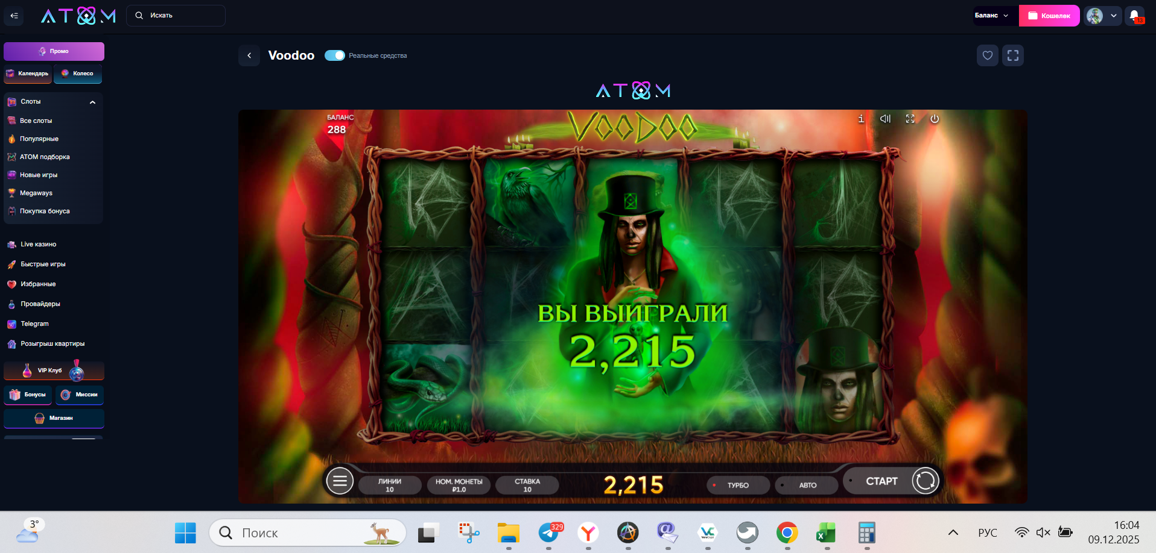Go to Live казино

(38, 245)
